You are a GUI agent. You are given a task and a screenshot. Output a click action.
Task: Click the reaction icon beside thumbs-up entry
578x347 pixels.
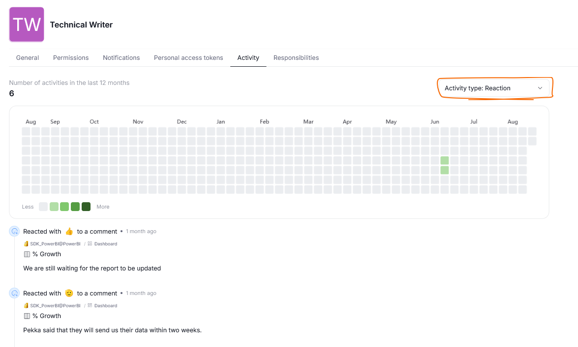click(x=14, y=231)
